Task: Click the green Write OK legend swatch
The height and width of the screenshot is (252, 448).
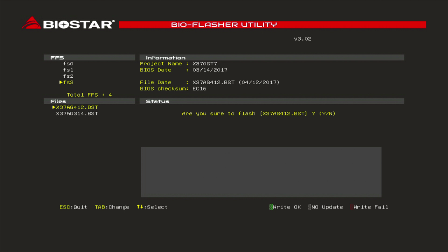Action: click(x=271, y=207)
